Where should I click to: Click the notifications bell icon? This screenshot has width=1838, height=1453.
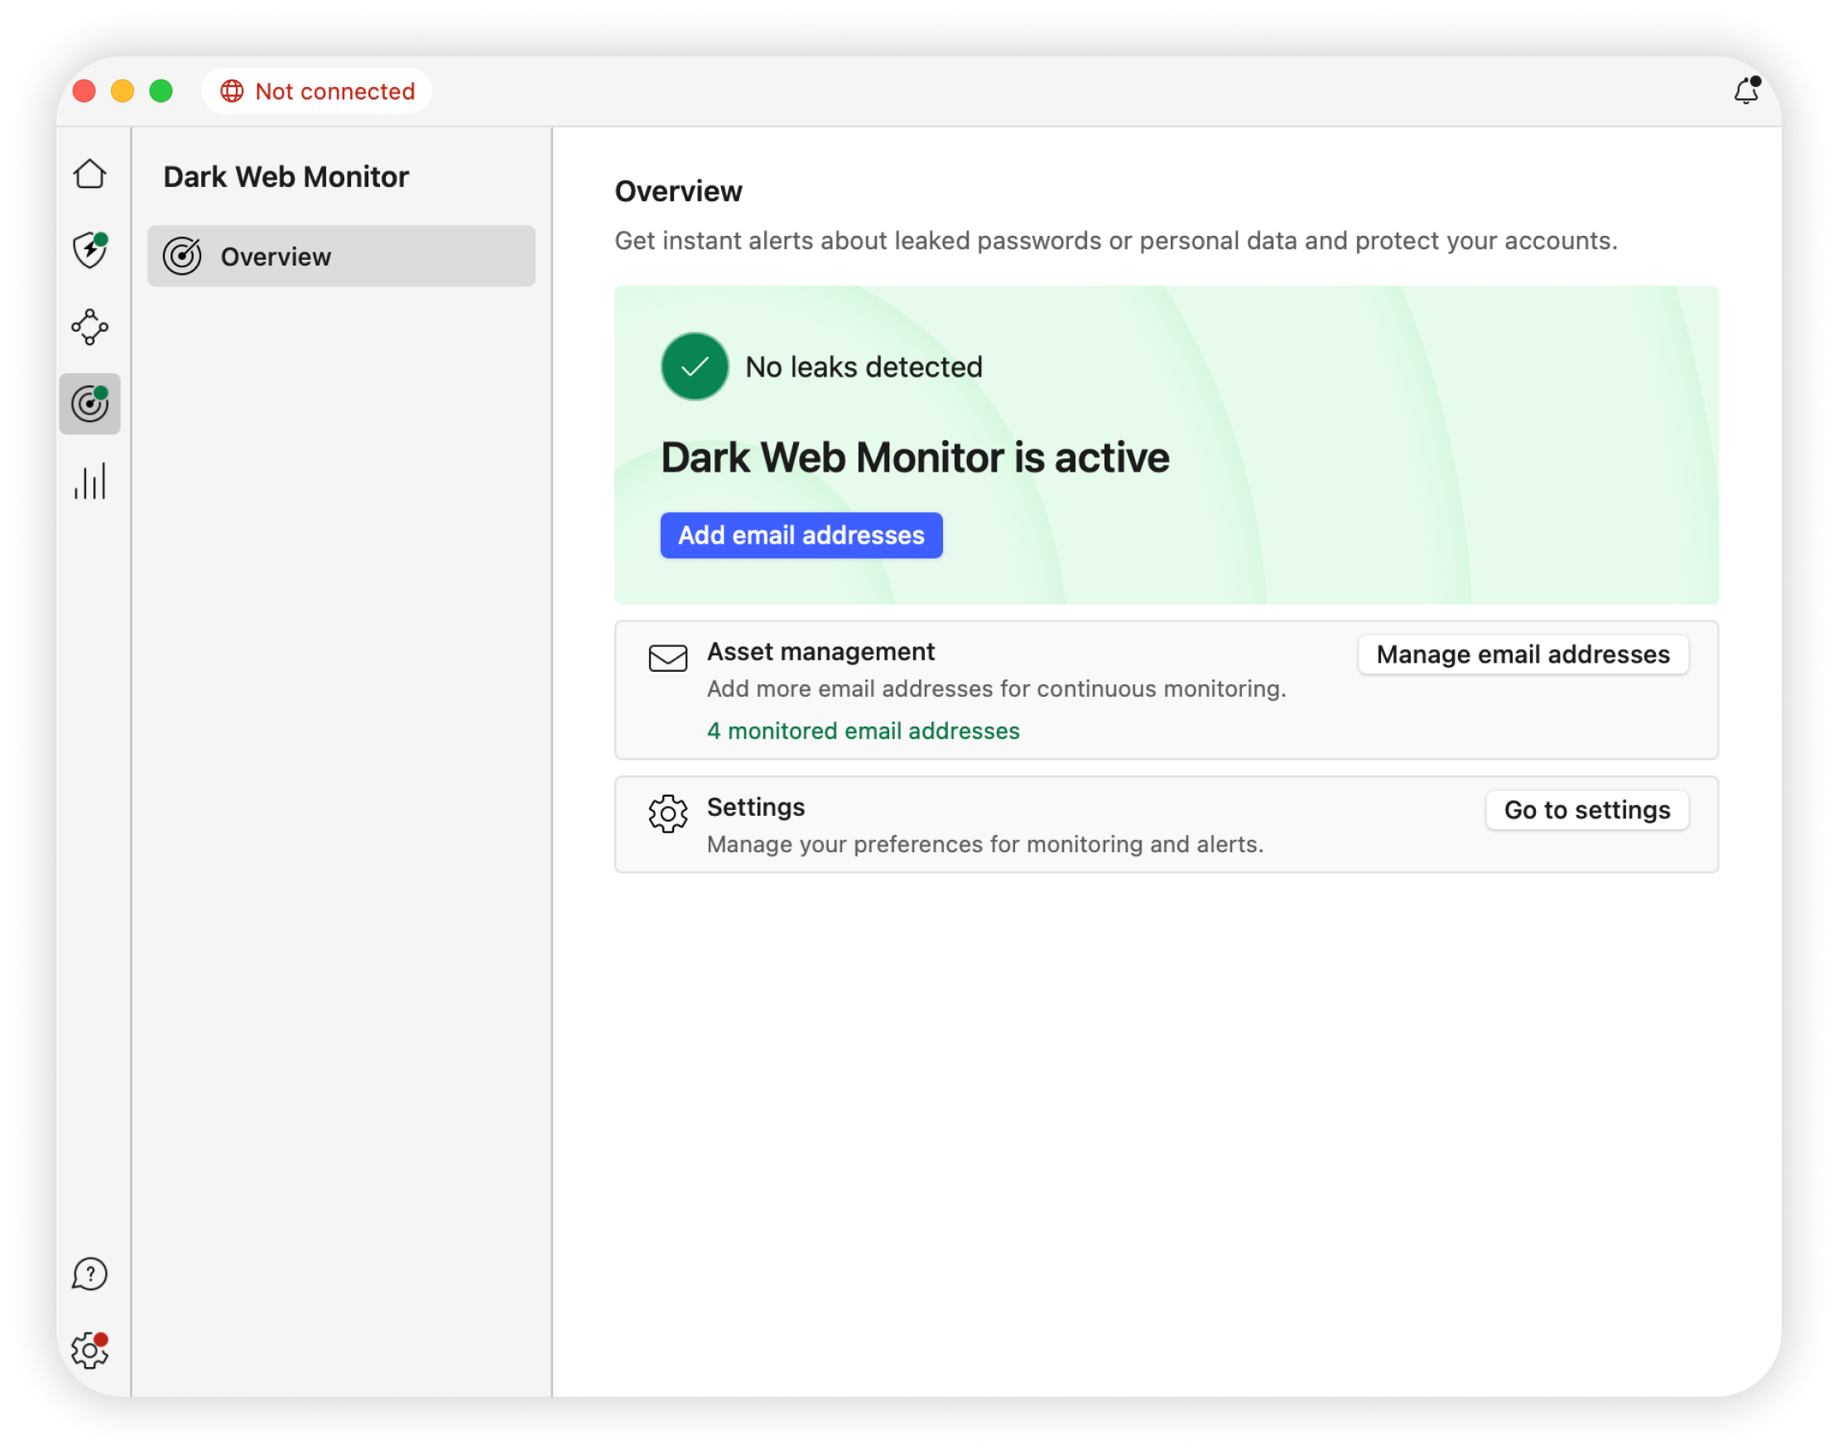1745,91
